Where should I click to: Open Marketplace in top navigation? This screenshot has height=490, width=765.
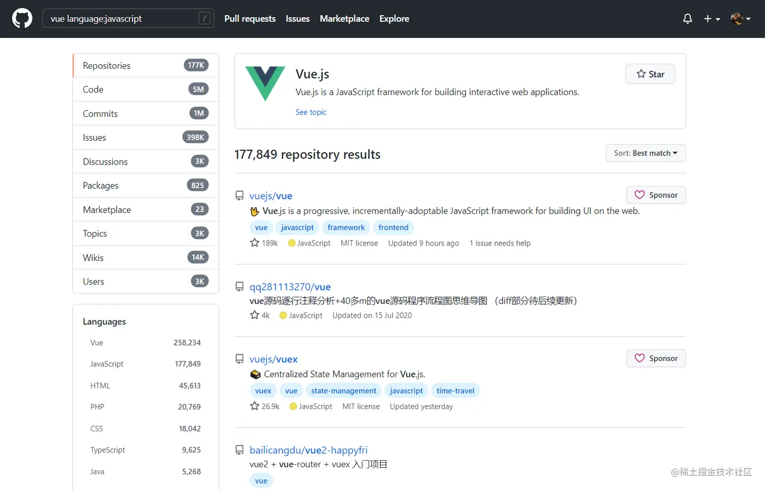pyautogui.click(x=345, y=19)
